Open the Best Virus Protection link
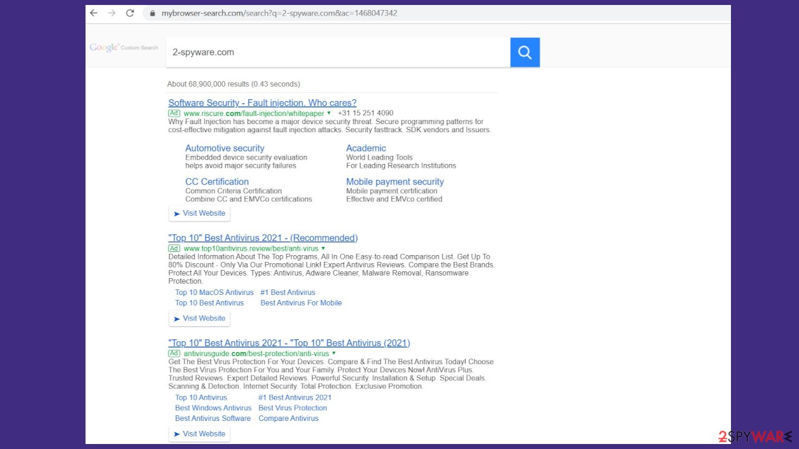This screenshot has width=799, height=449. click(293, 408)
